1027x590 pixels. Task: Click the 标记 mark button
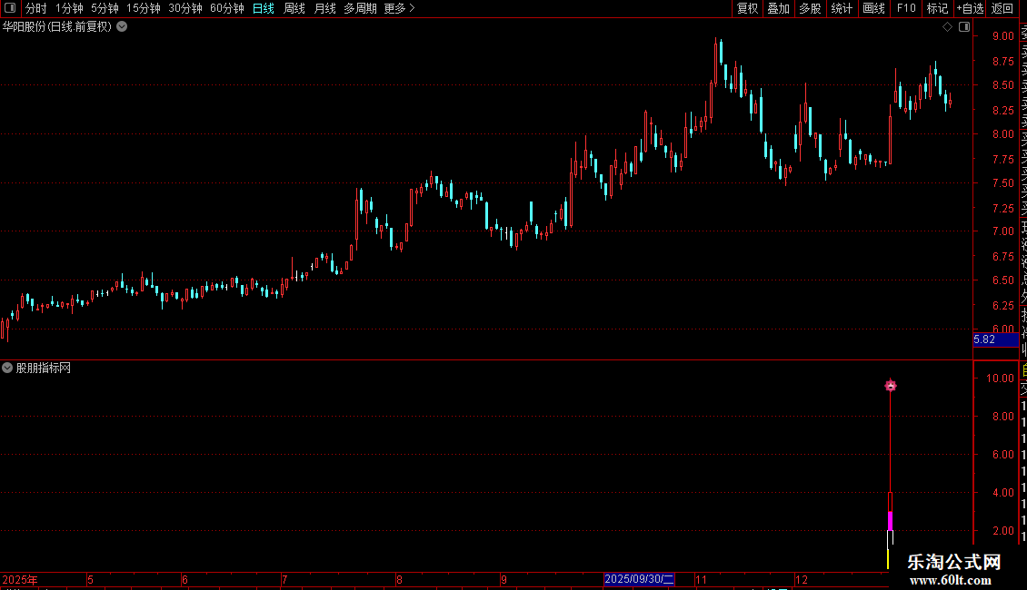(x=937, y=8)
